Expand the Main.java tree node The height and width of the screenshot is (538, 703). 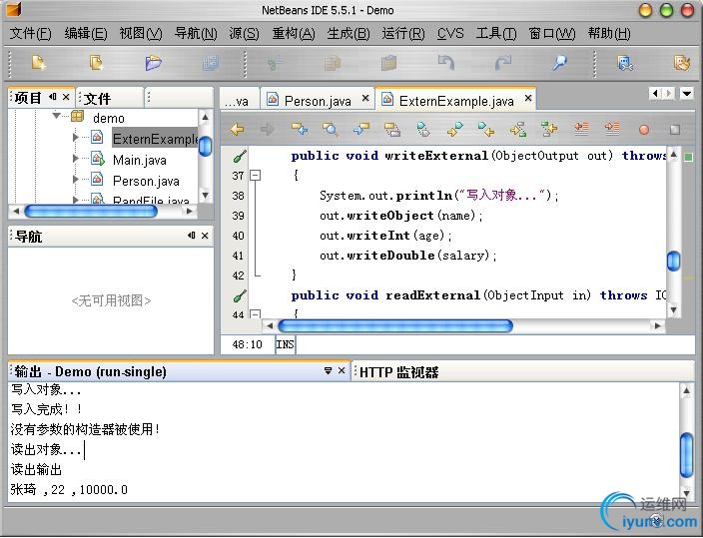tap(76, 159)
